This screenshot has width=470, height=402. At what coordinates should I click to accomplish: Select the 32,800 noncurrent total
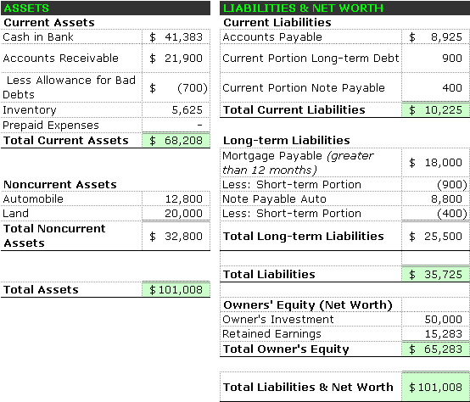(x=176, y=236)
